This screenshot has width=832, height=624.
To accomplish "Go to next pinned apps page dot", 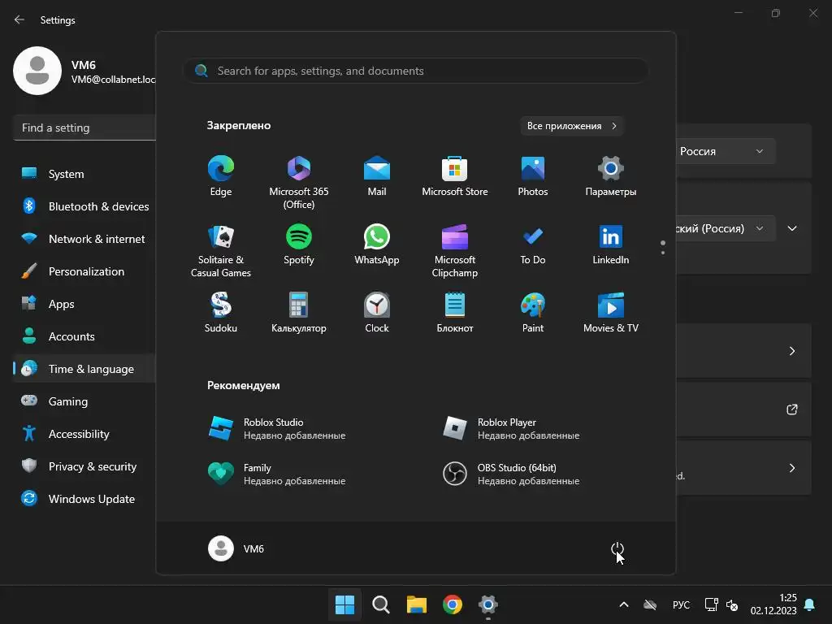I will (x=663, y=253).
